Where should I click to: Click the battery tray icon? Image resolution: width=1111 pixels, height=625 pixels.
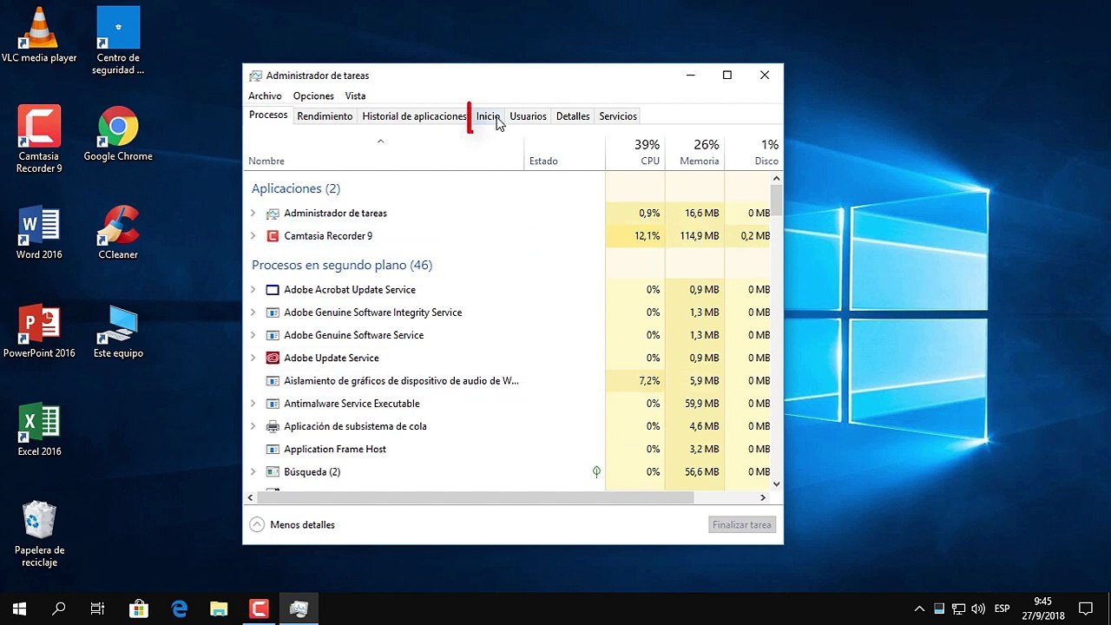[x=939, y=609]
